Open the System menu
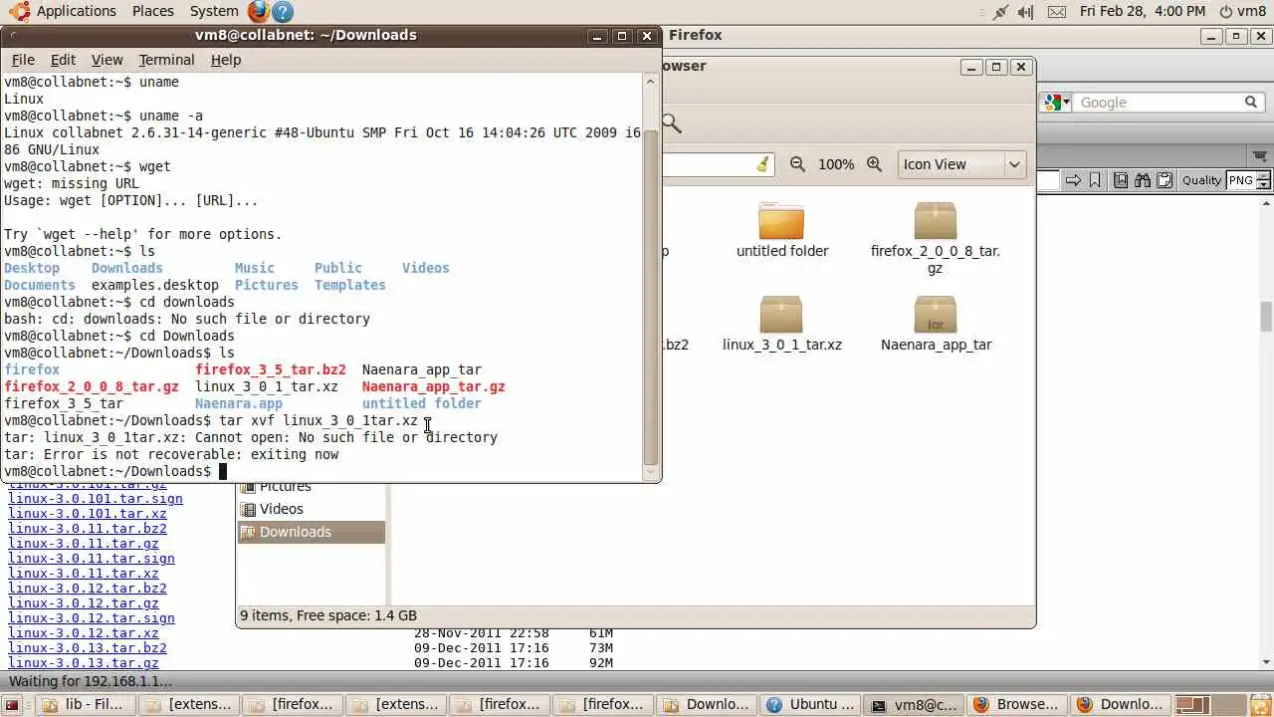This screenshot has width=1274, height=717. pyautogui.click(x=214, y=11)
